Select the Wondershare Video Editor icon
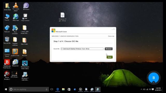 coord(25,65)
